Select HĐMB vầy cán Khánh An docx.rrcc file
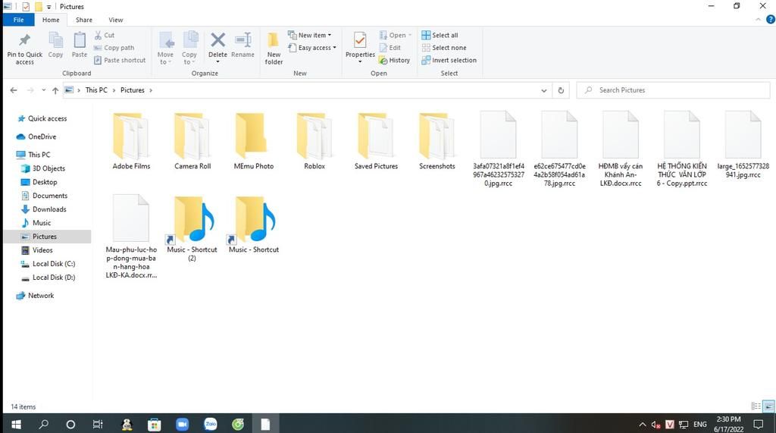The height and width of the screenshot is (433, 776). pyautogui.click(x=621, y=149)
